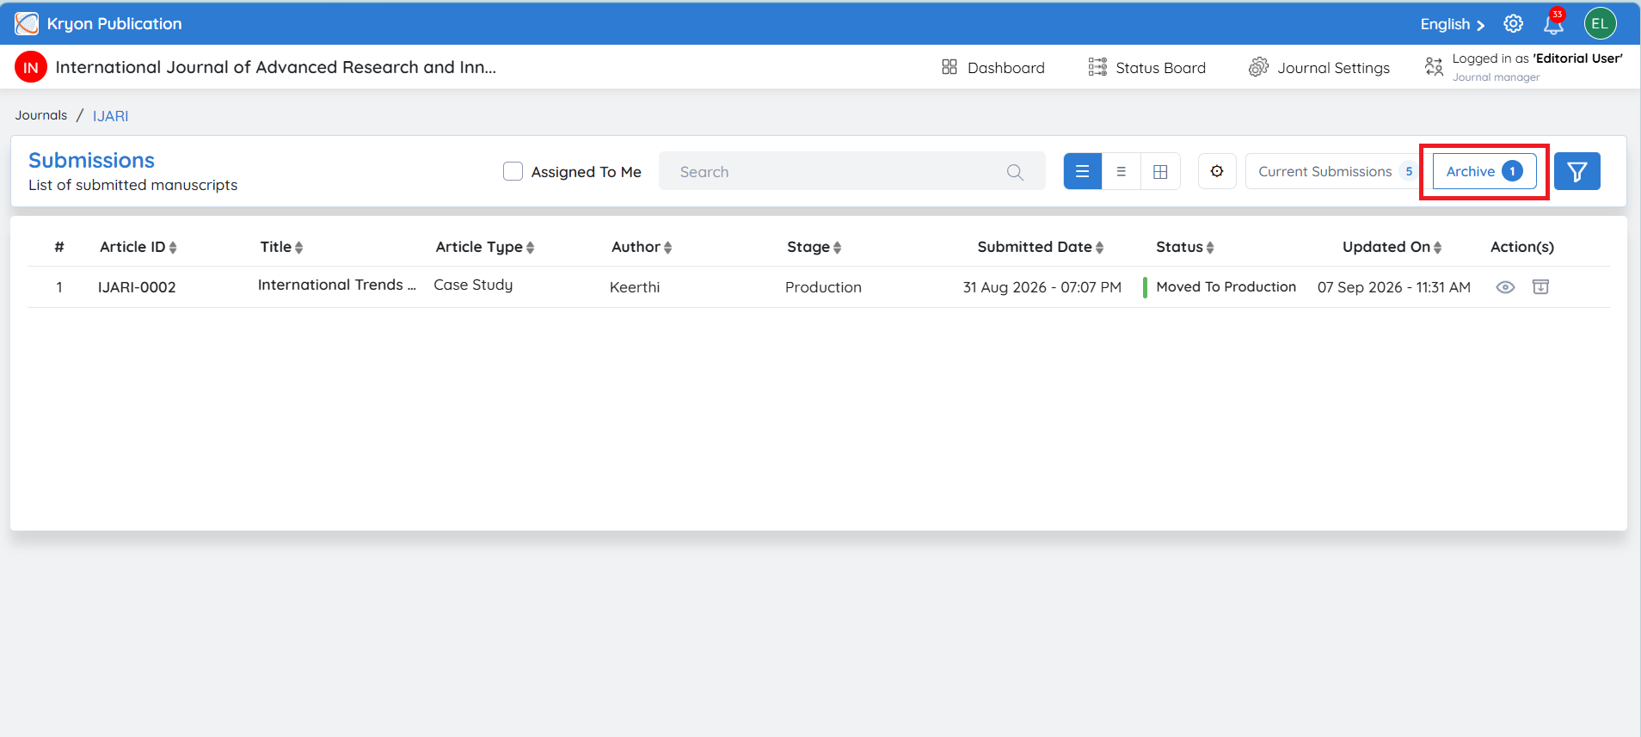View submission IJARI-0002 with eye icon

[x=1505, y=287]
